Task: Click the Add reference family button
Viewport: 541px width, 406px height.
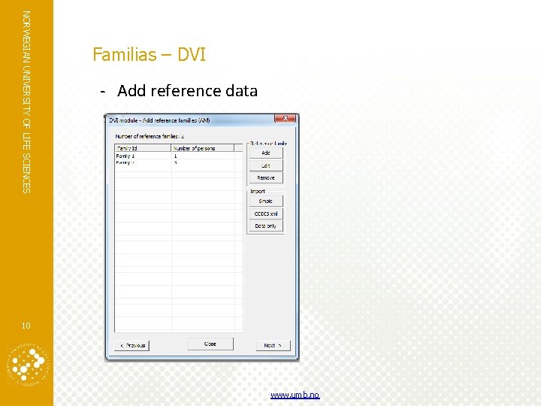Action: click(266, 153)
